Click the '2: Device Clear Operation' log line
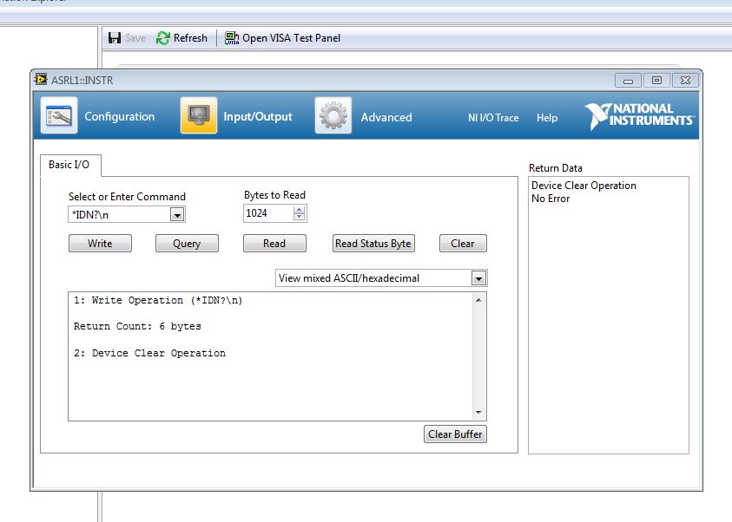Screen dimensions: 732x522 pyautogui.click(x=149, y=353)
